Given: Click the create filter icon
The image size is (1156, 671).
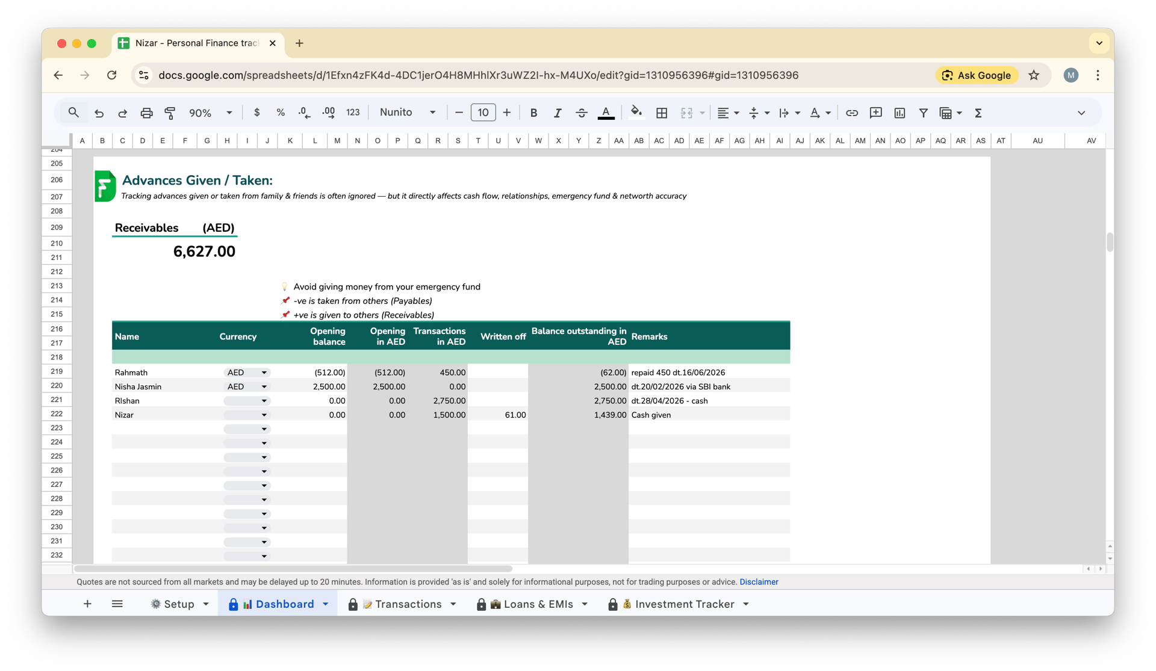Looking at the screenshot, I should (x=923, y=113).
